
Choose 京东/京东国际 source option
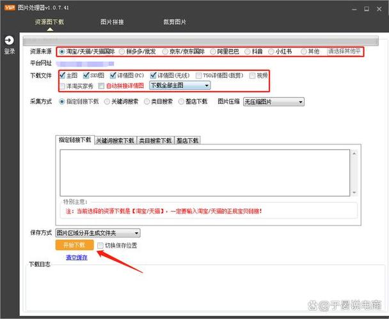click(x=165, y=52)
